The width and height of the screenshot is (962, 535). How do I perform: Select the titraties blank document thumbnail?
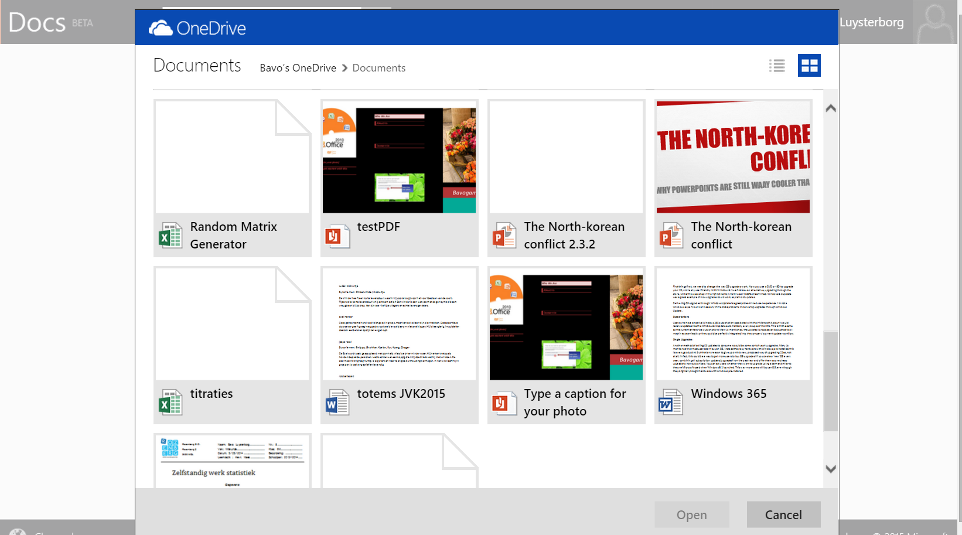point(233,324)
